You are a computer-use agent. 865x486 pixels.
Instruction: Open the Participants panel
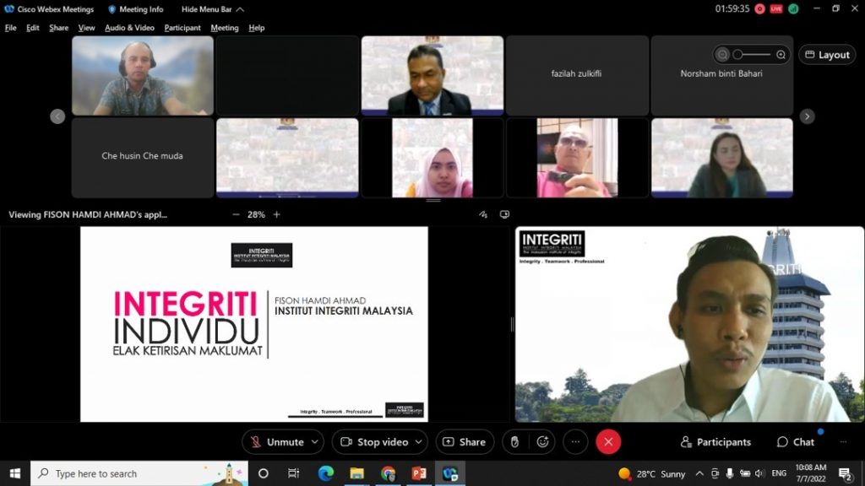pyautogui.click(x=715, y=442)
